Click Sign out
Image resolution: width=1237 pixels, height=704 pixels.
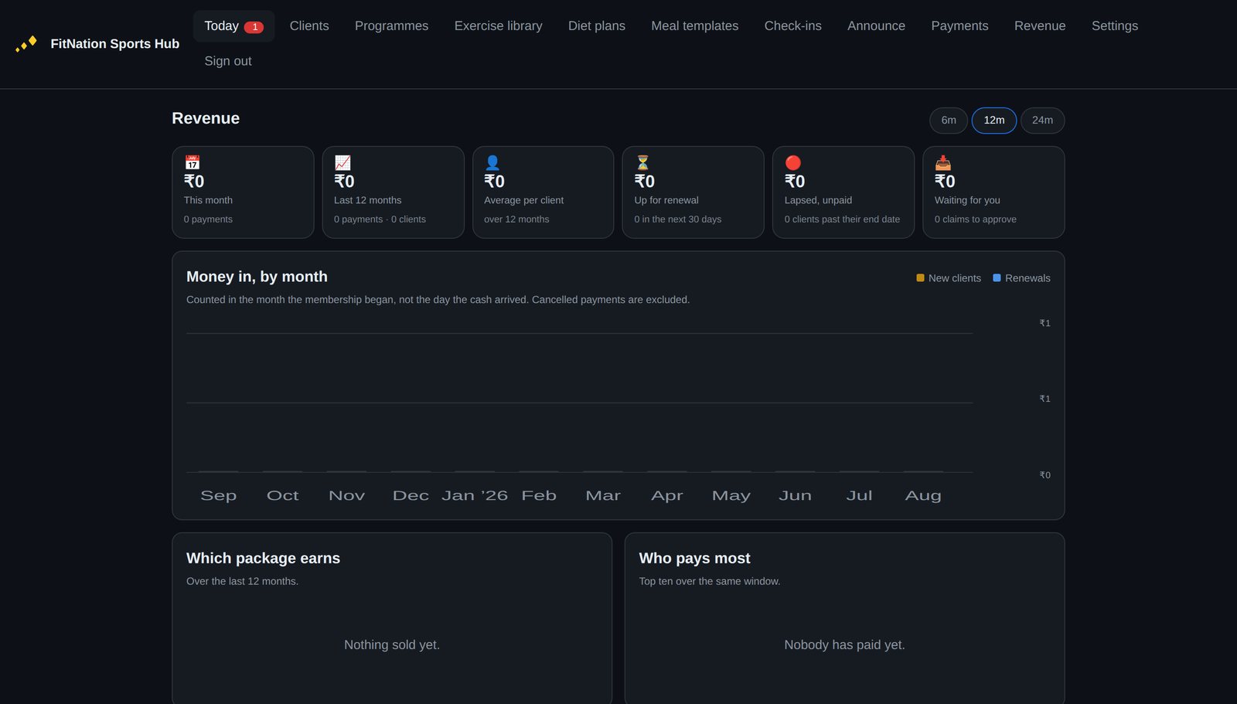[x=228, y=61]
